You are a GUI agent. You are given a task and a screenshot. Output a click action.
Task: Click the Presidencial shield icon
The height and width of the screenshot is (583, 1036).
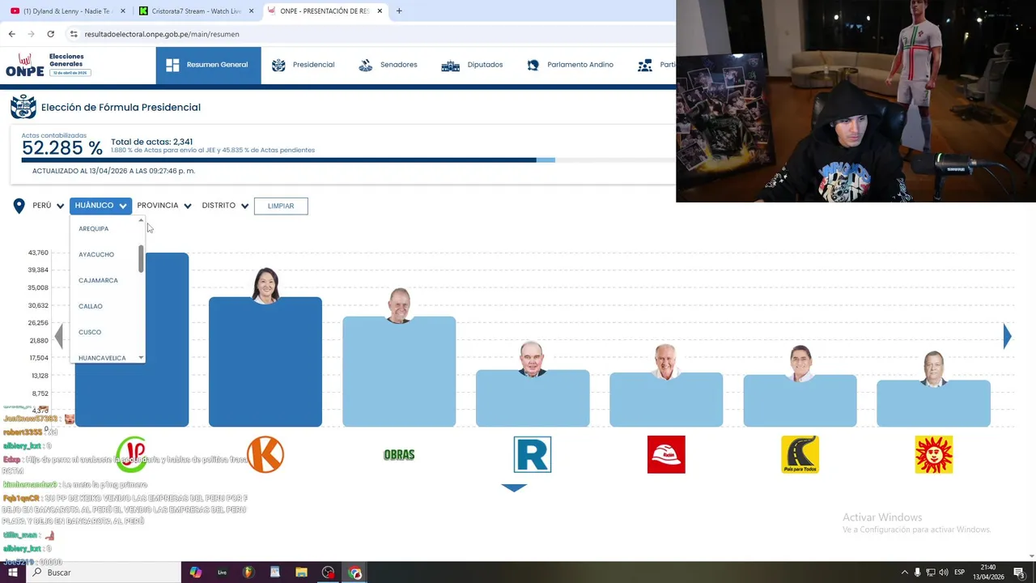pos(278,65)
